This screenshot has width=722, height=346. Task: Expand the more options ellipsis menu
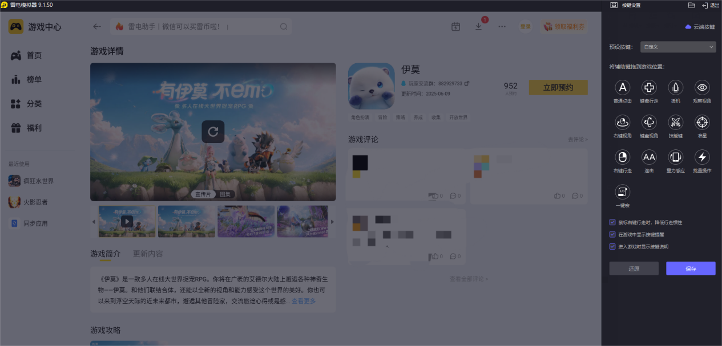tap(501, 26)
